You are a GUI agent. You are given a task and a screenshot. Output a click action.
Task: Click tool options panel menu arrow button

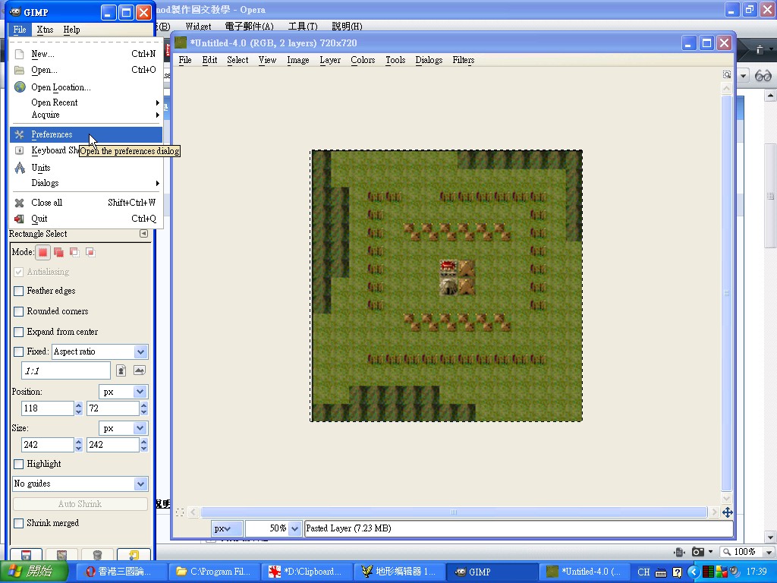143,234
